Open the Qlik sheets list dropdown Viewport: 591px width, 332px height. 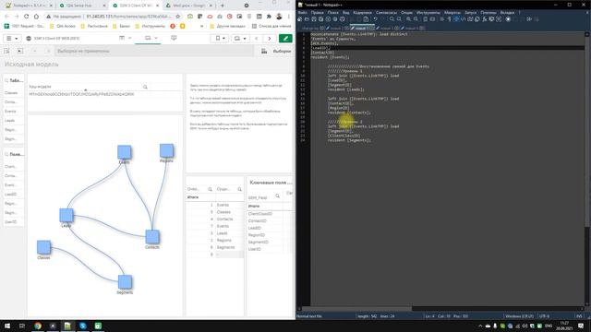tap(240, 39)
